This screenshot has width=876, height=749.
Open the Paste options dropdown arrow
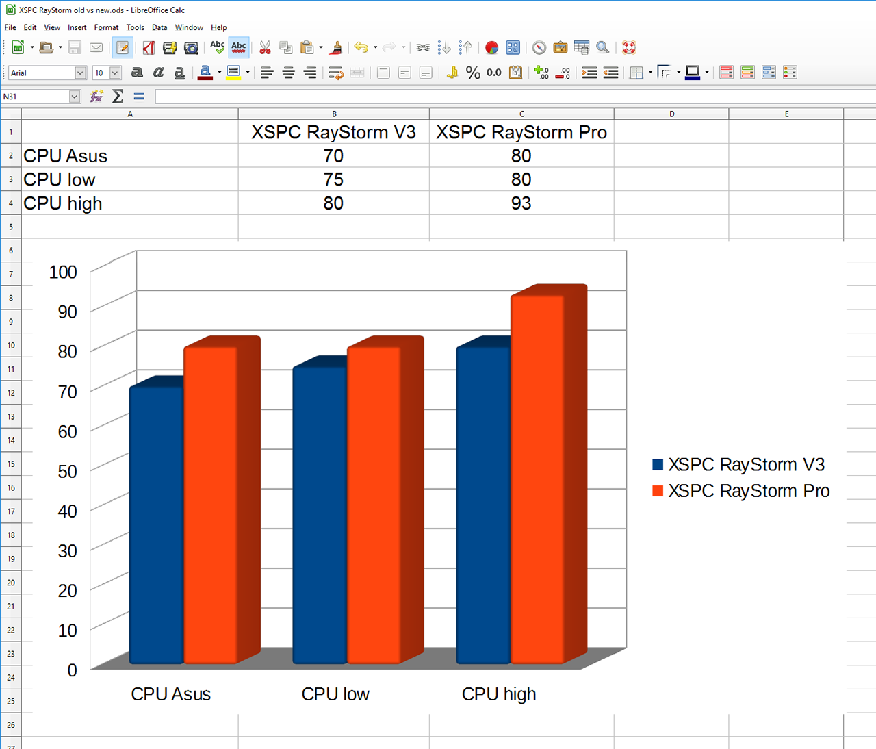click(x=321, y=47)
